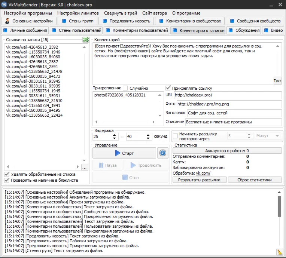This screenshot has width=286, height=258.
Task: Click the clock scheduler icon beside Start
Action: tap(162, 153)
